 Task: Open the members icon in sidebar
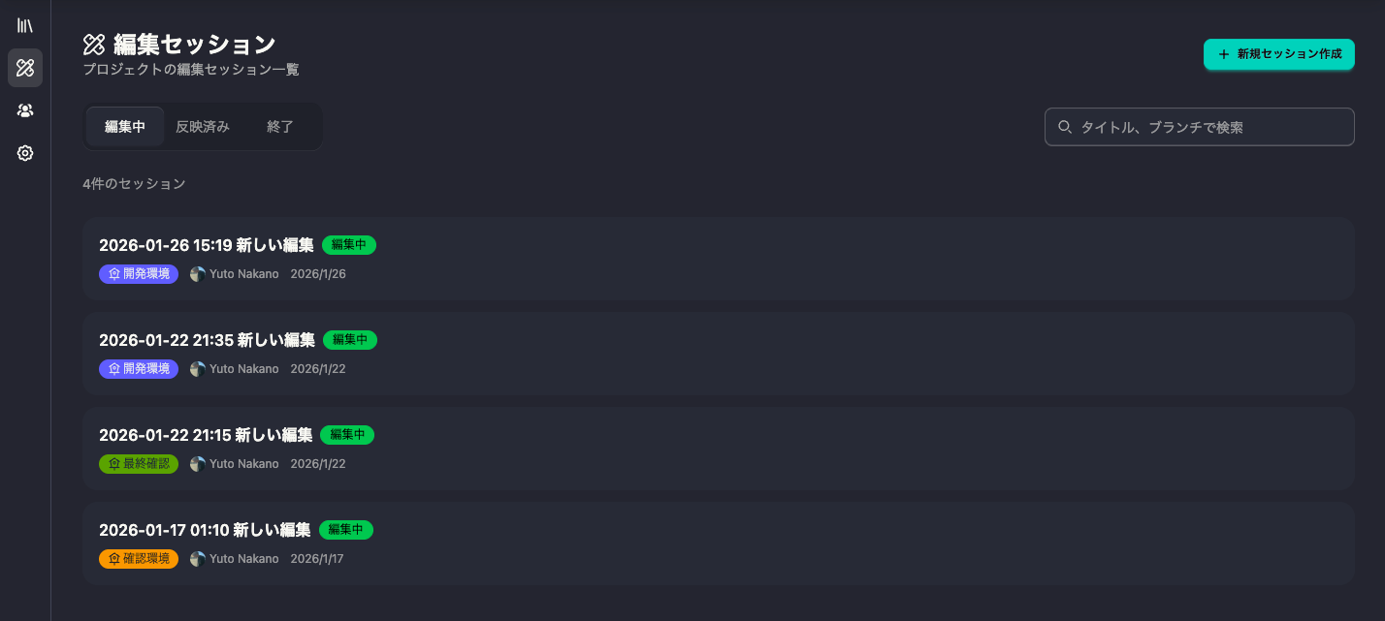pos(25,110)
